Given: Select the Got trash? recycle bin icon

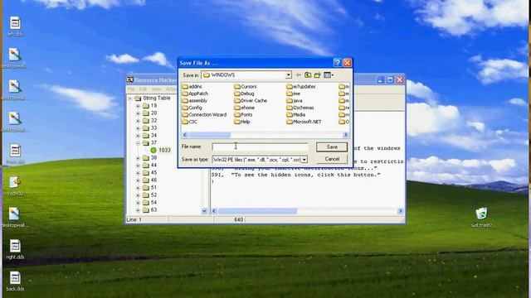Looking at the screenshot, I should point(481,217).
